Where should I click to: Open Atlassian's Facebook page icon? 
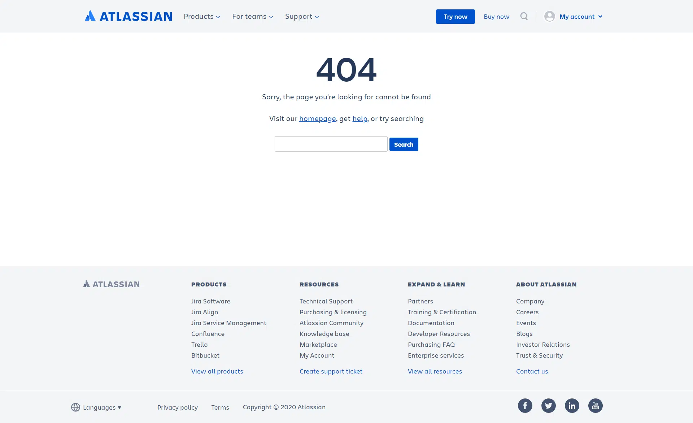[x=525, y=406]
